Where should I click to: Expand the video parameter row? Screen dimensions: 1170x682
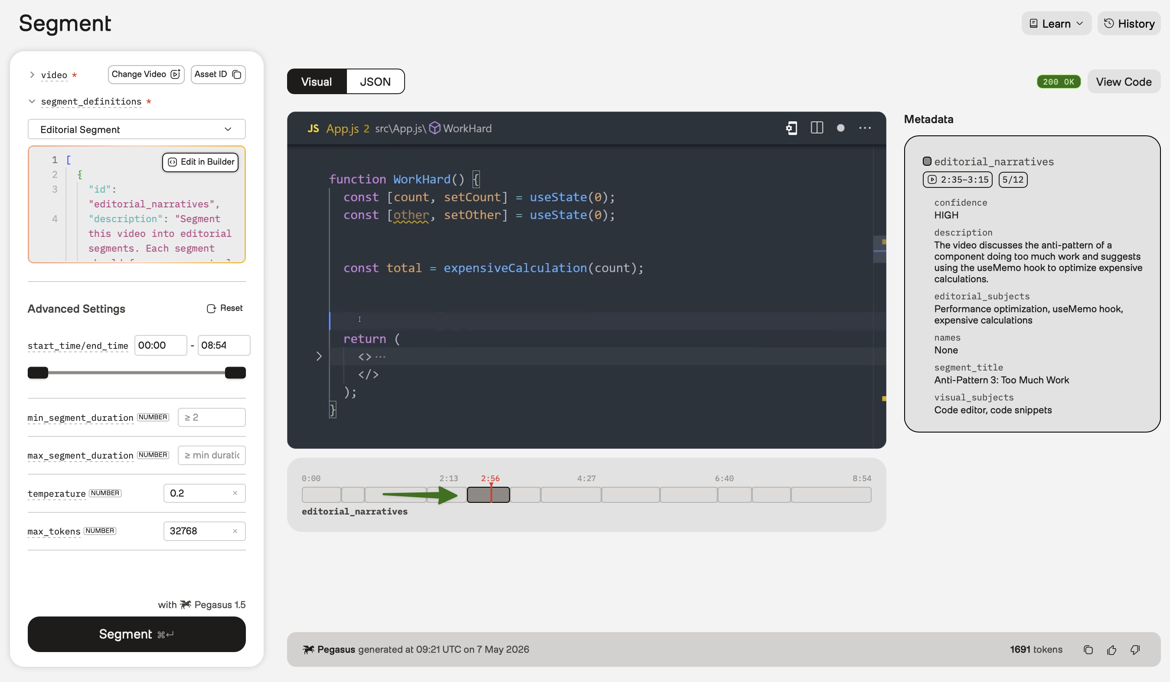tap(32, 74)
